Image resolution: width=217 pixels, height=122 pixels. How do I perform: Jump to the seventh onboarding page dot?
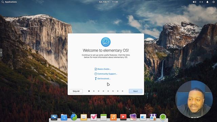pyautogui.click(x=118, y=91)
